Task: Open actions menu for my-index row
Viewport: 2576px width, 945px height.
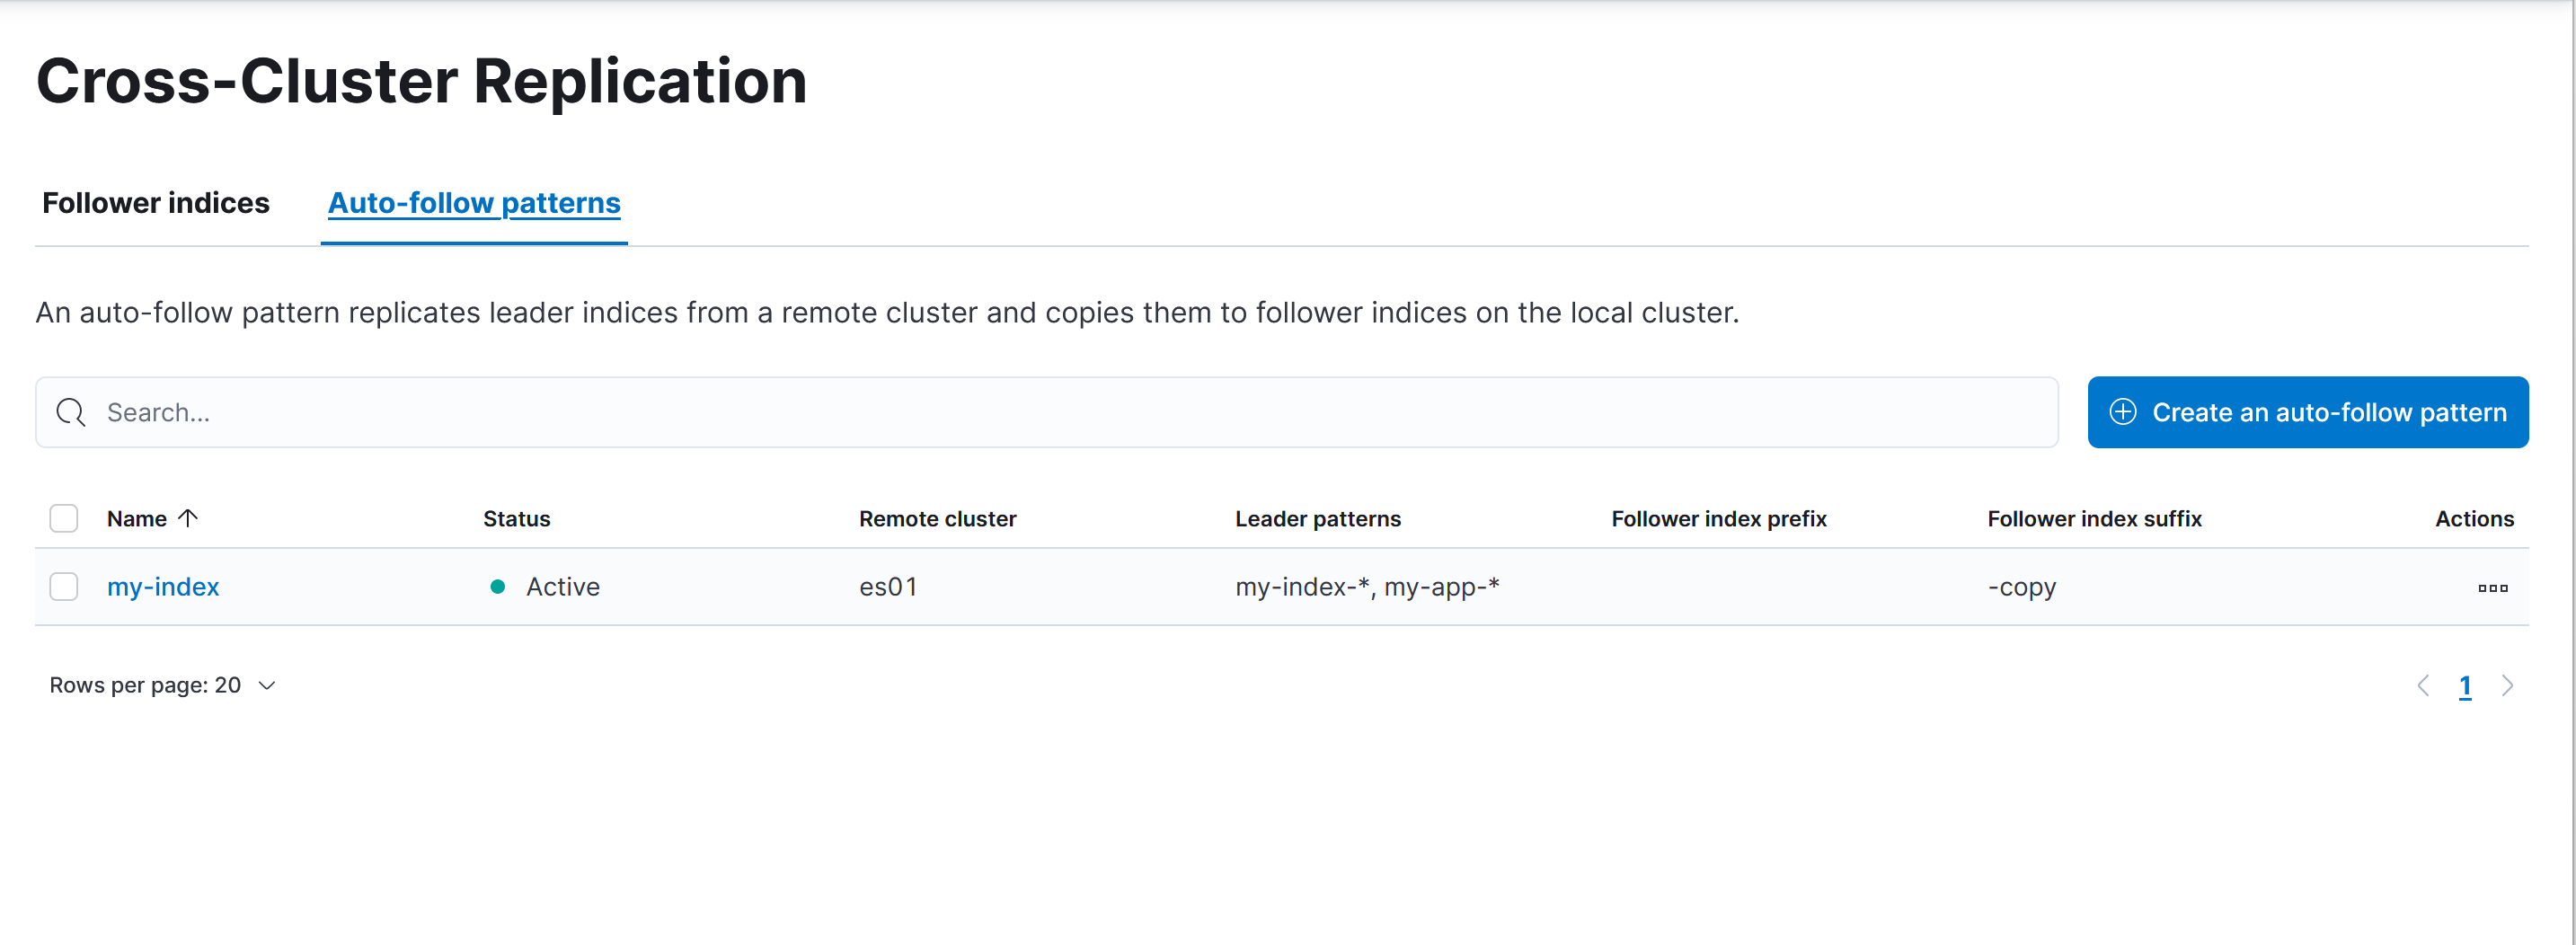Action: [x=2492, y=587]
